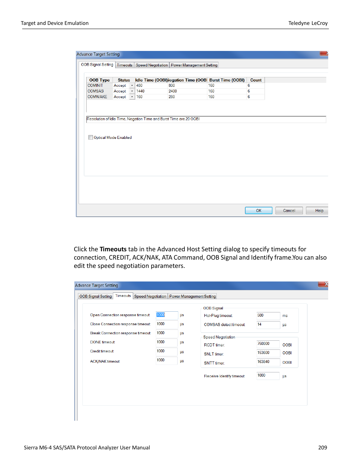Click resolution note text field
Viewport: 359px width, 466px height.
coord(206,119)
